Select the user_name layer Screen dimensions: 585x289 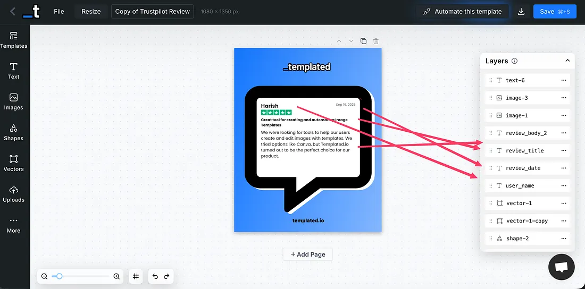tap(528, 185)
